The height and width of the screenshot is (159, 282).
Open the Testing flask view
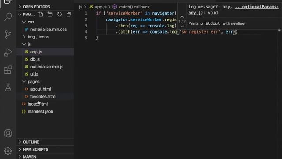8,87
